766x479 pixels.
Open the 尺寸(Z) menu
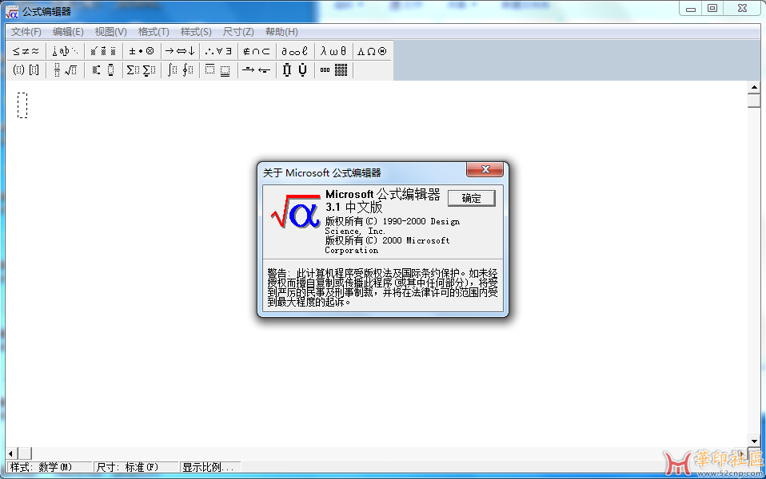[x=238, y=32]
